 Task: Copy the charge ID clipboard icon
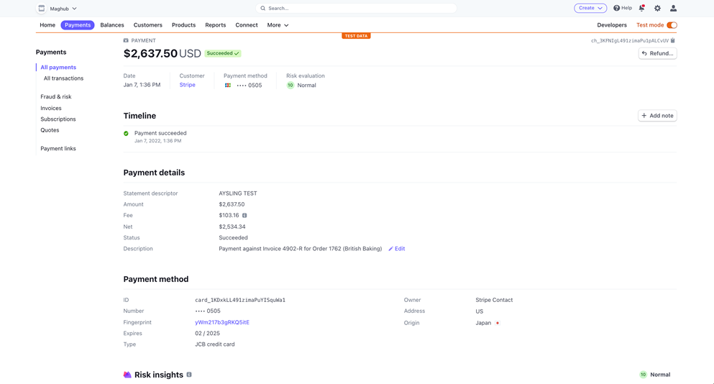click(x=673, y=41)
